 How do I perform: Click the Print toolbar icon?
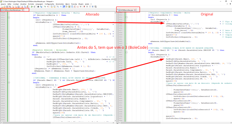18,7
